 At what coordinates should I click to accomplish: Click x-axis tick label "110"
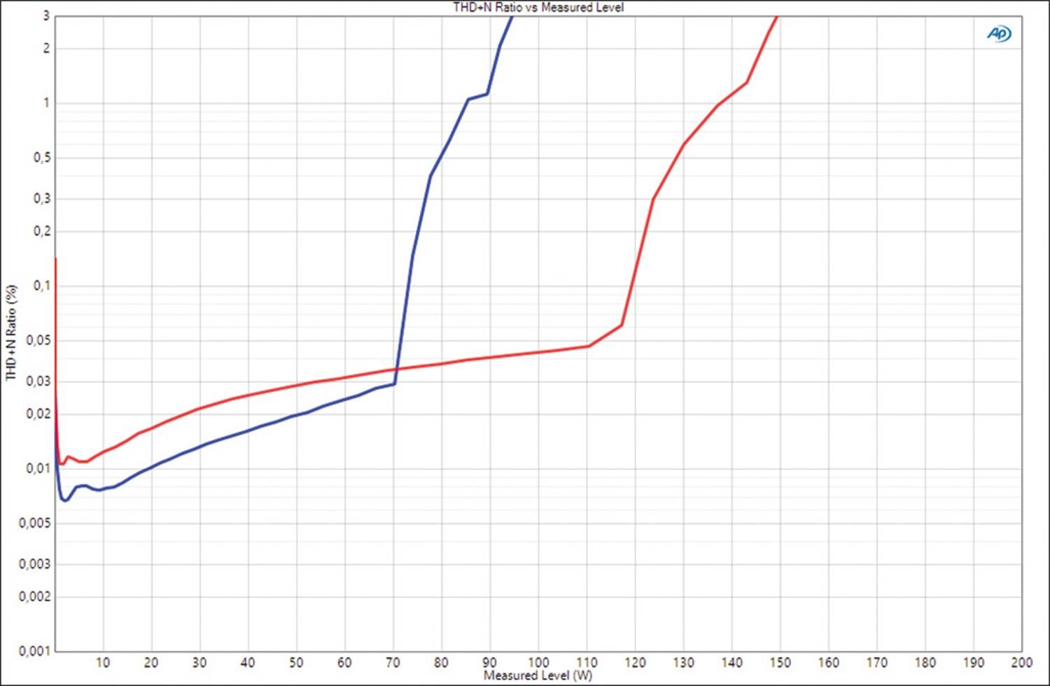coord(587,662)
